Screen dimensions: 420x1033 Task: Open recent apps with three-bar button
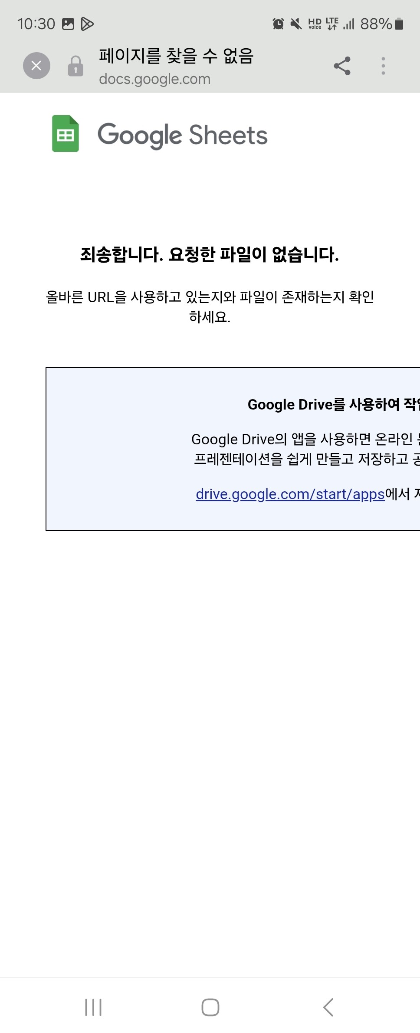[93, 1007]
